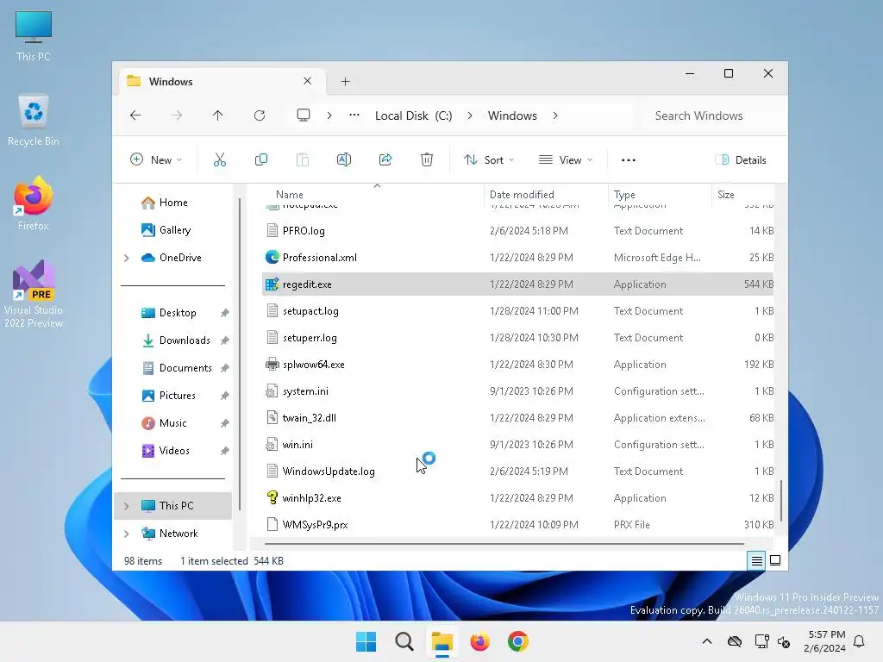Expand chevron after Local Disk (C:)
Viewport: 883px width, 662px height.
[470, 116]
